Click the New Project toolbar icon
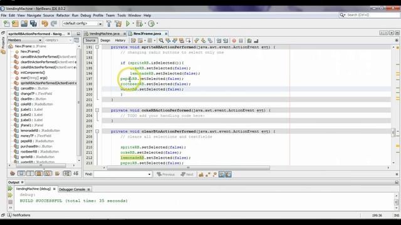Image resolution: width=401 pixels, height=225 pixels. (15, 24)
